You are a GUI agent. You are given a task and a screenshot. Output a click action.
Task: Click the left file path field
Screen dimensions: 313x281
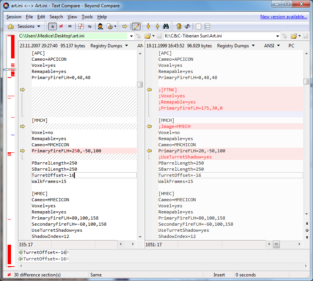point(73,36)
